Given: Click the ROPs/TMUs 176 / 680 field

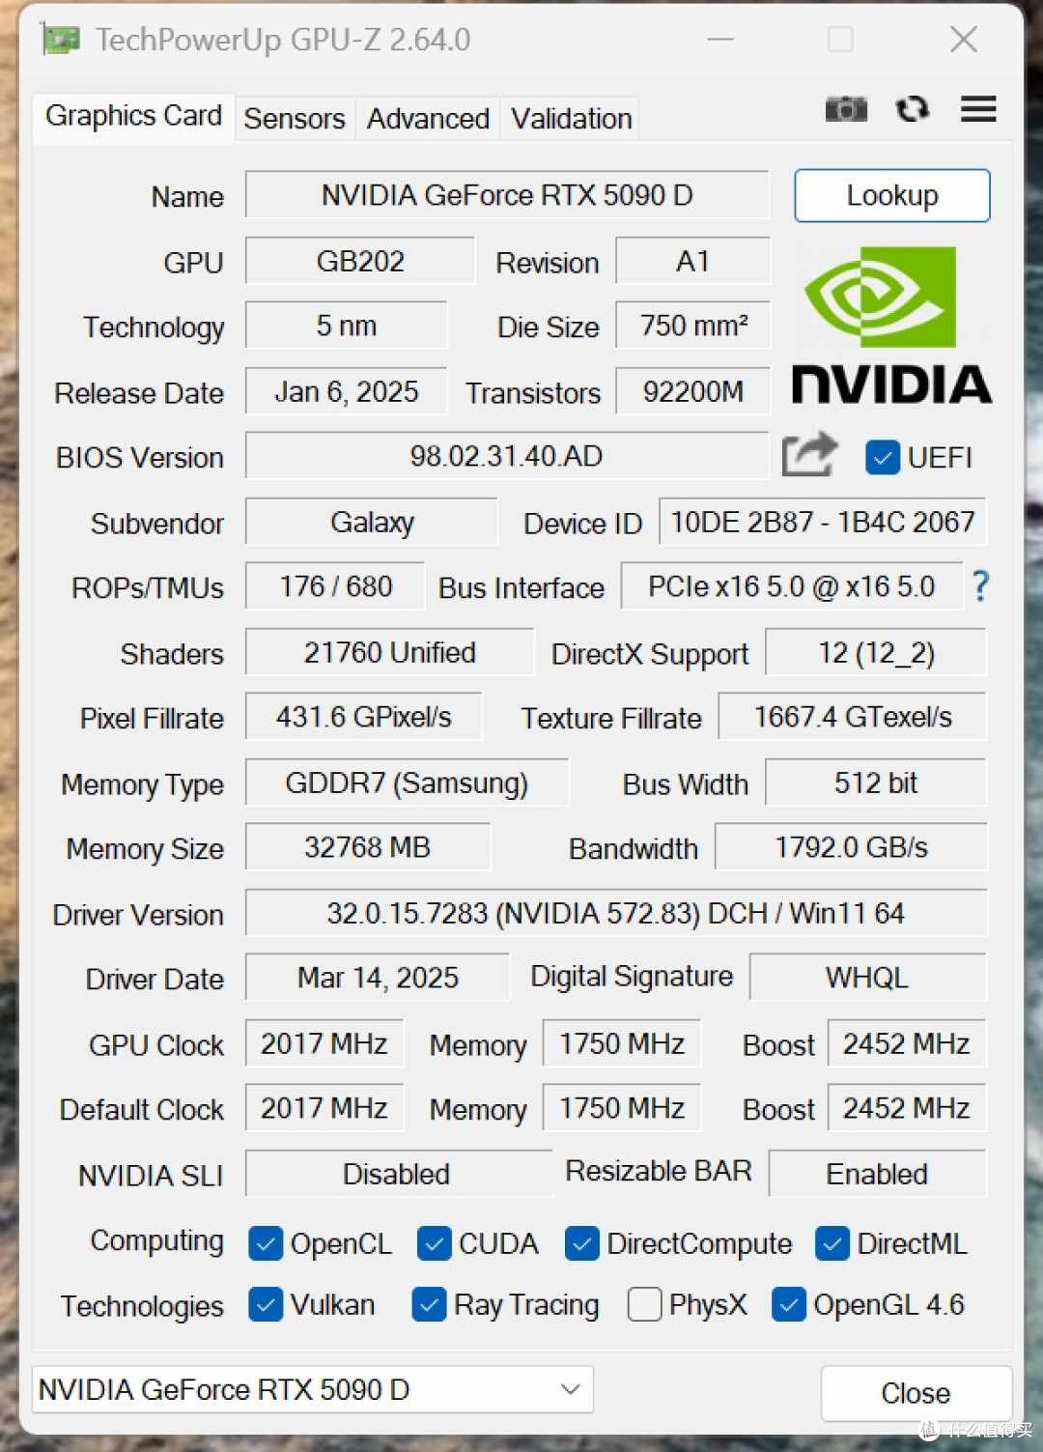Looking at the screenshot, I should point(335,586).
